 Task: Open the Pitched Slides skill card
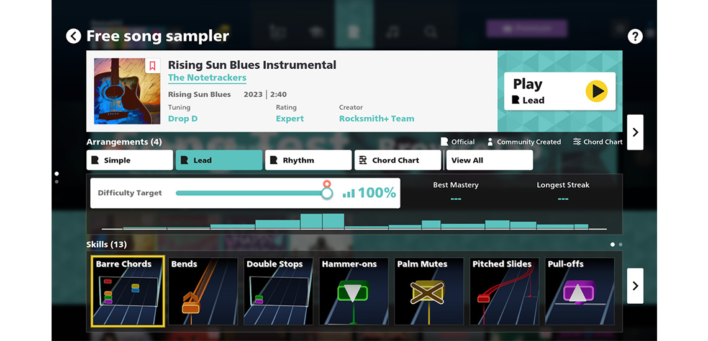point(504,291)
